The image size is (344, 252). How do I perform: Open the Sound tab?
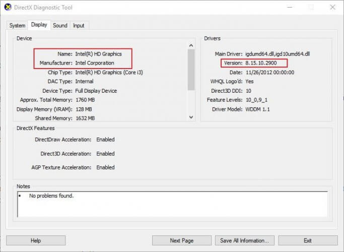(x=60, y=26)
